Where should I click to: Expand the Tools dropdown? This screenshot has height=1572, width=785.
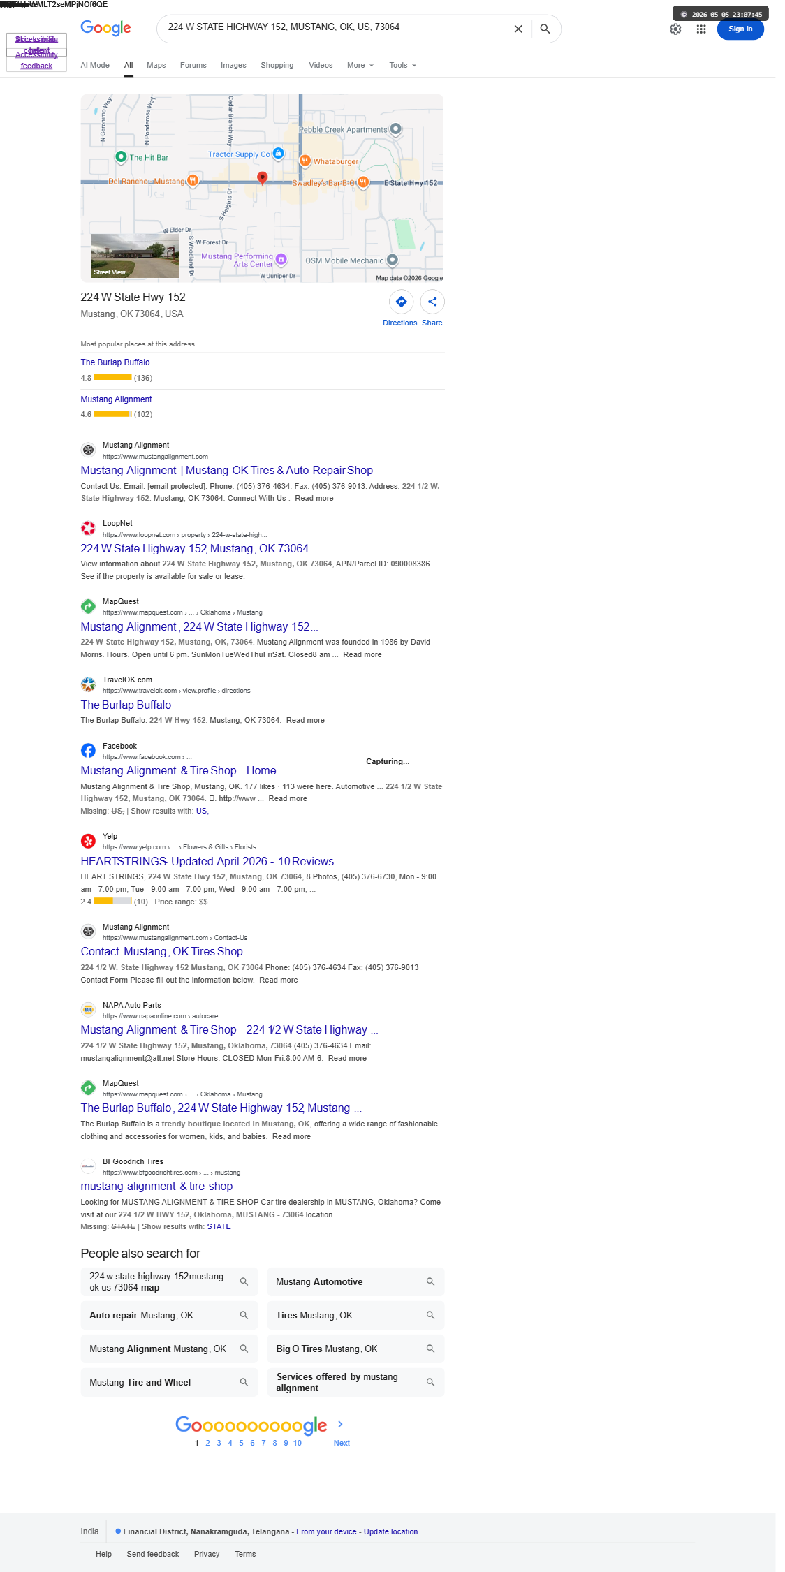coord(403,65)
